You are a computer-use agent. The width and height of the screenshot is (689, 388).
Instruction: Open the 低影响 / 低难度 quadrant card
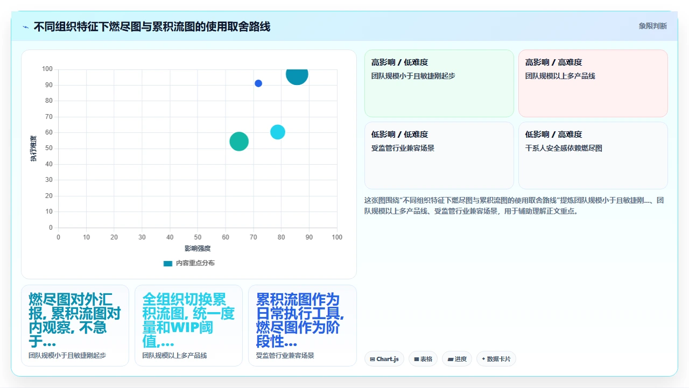pyautogui.click(x=439, y=156)
